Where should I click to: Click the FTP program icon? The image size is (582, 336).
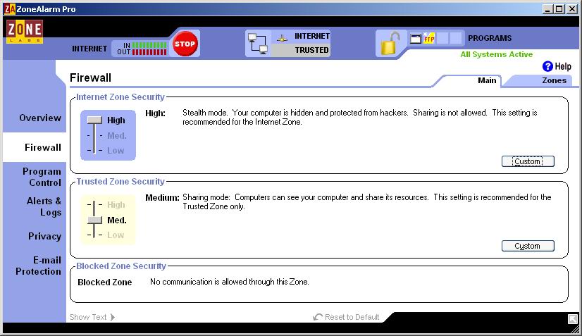click(429, 38)
